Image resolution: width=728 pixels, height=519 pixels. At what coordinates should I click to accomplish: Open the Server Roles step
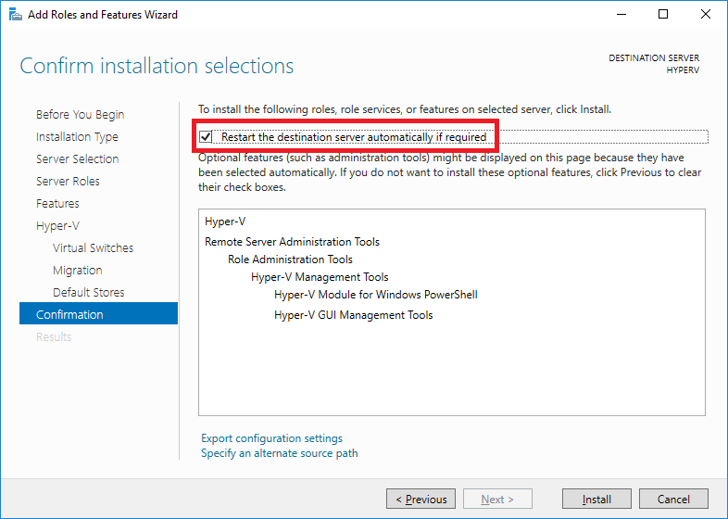tap(68, 182)
